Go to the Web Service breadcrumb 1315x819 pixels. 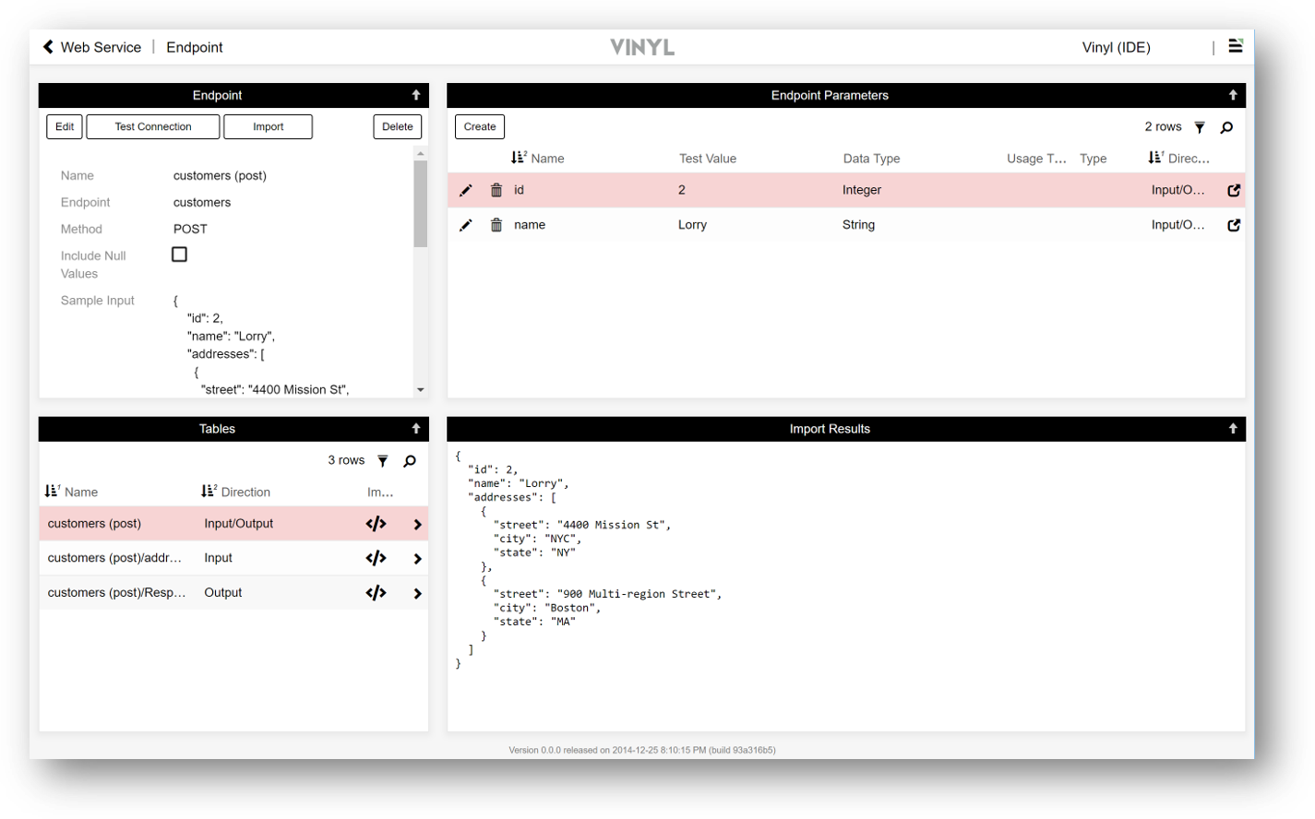[101, 47]
